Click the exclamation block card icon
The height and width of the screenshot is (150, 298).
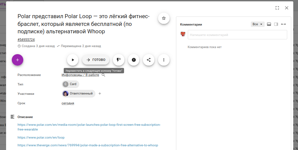tap(133, 60)
